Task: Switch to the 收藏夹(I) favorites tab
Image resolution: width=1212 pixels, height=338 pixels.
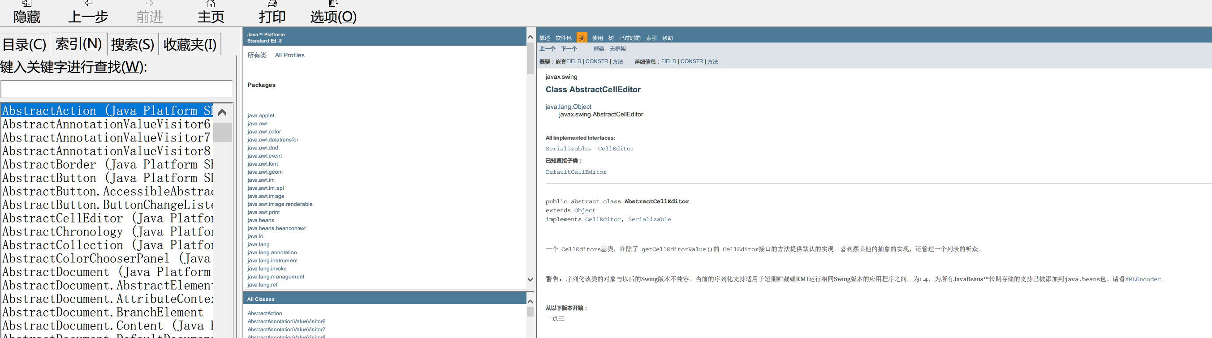Action: point(190,44)
